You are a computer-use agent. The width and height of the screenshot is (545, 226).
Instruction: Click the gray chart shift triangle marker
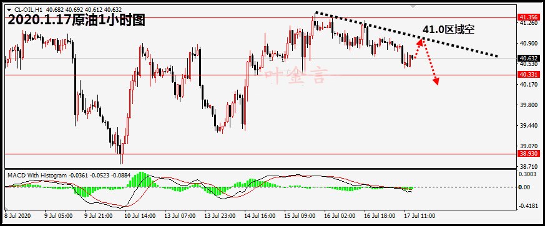(412, 7)
